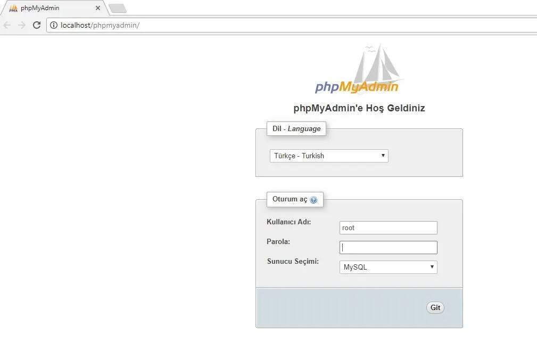
Task: Click the phpMyAdmin'e Hoş Geldiniz heading
Action: click(359, 108)
